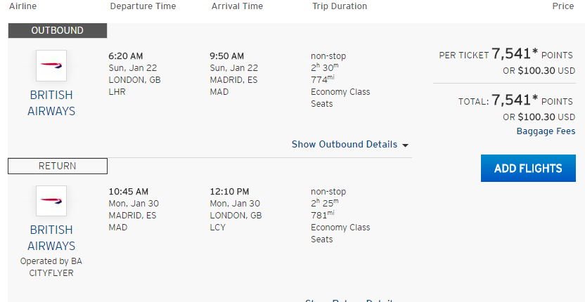Sort by Price column header
The width and height of the screenshot is (585, 302).
point(563,6)
